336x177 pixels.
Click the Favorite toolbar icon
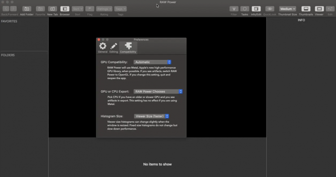point(40,9)
